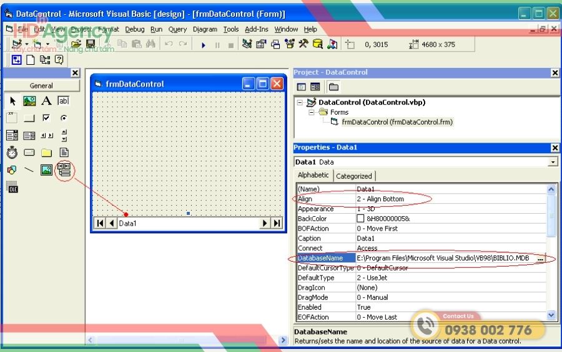Start the program with the Run arrow

203,45
